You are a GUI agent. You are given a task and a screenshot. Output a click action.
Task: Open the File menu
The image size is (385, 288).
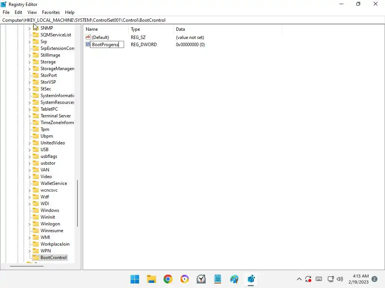click(x=6, y=12)
